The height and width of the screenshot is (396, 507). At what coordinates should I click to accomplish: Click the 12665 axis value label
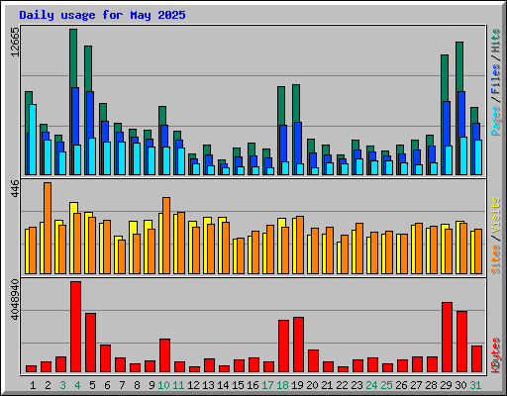15,42
